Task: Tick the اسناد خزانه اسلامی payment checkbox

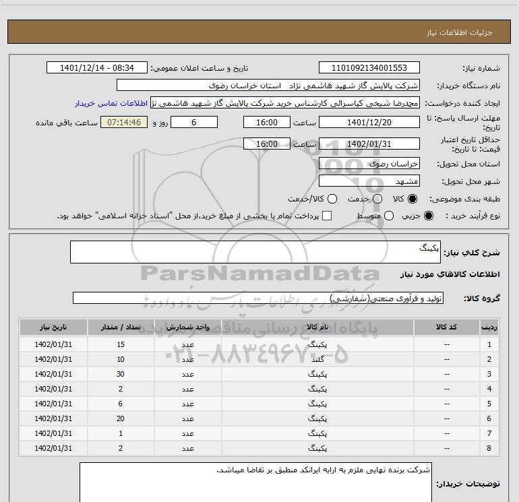Action: [x=327, y=216]
